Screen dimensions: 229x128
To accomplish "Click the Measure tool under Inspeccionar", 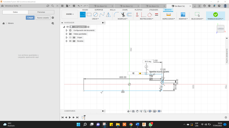I will click(169, 15).
